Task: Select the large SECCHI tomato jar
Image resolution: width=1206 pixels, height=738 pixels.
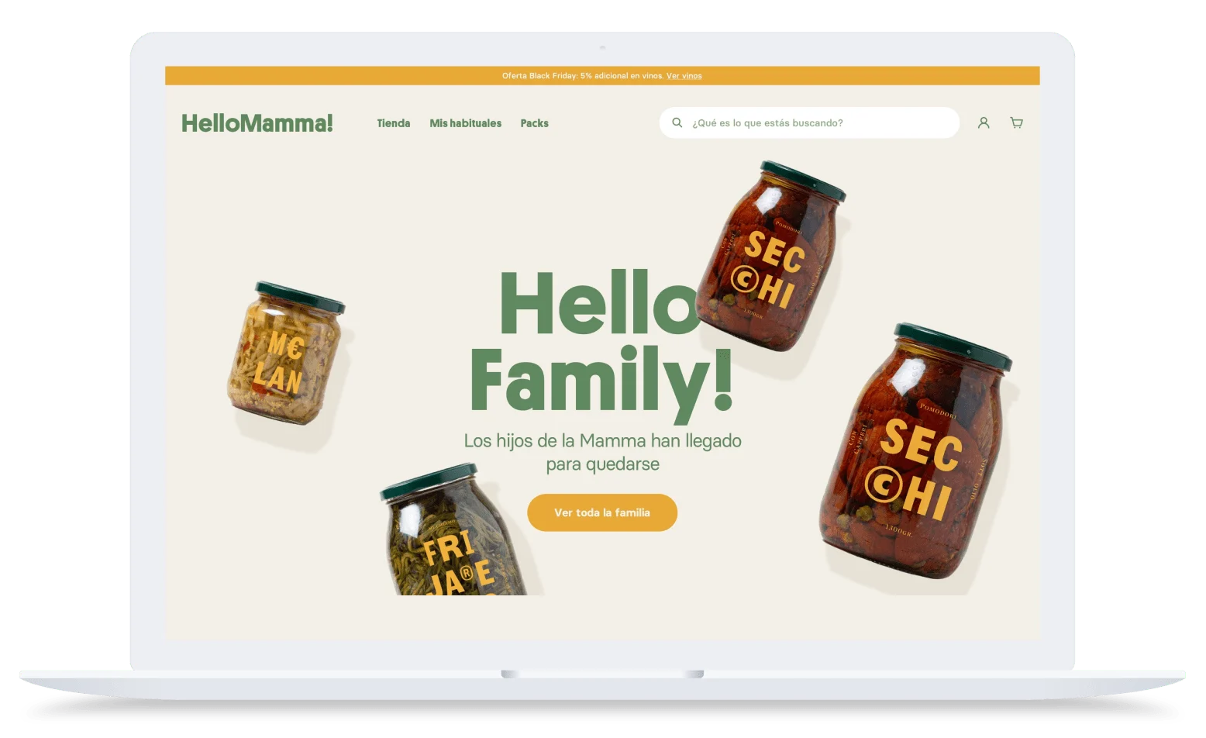Action: point(915,451)
